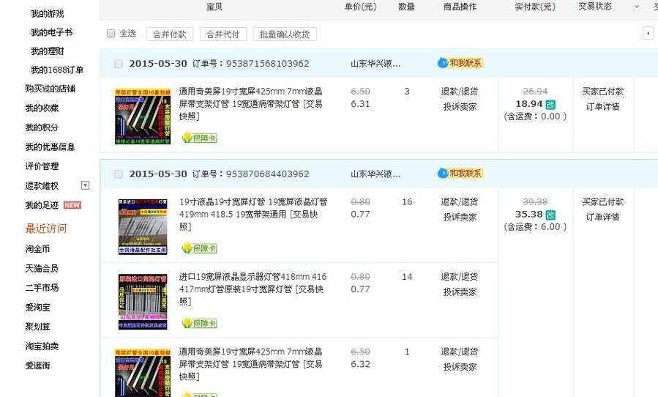658x397 pixels.
Task: Click the 保障卡 badge under the 418mm 416 item
Action: [199, 323]
